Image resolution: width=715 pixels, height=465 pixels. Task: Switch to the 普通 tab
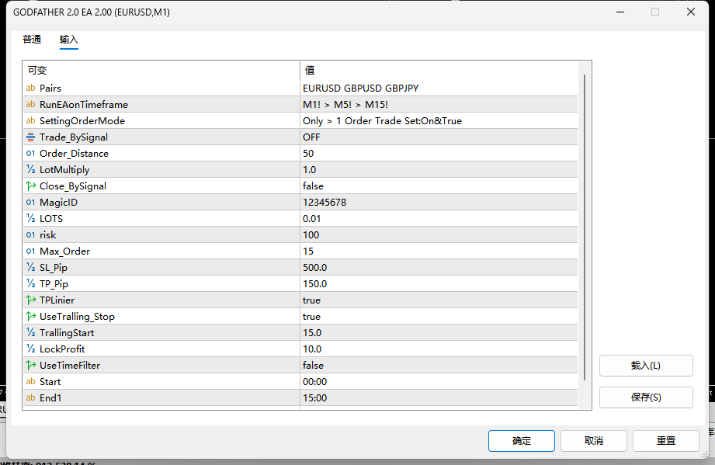(32, 40)
